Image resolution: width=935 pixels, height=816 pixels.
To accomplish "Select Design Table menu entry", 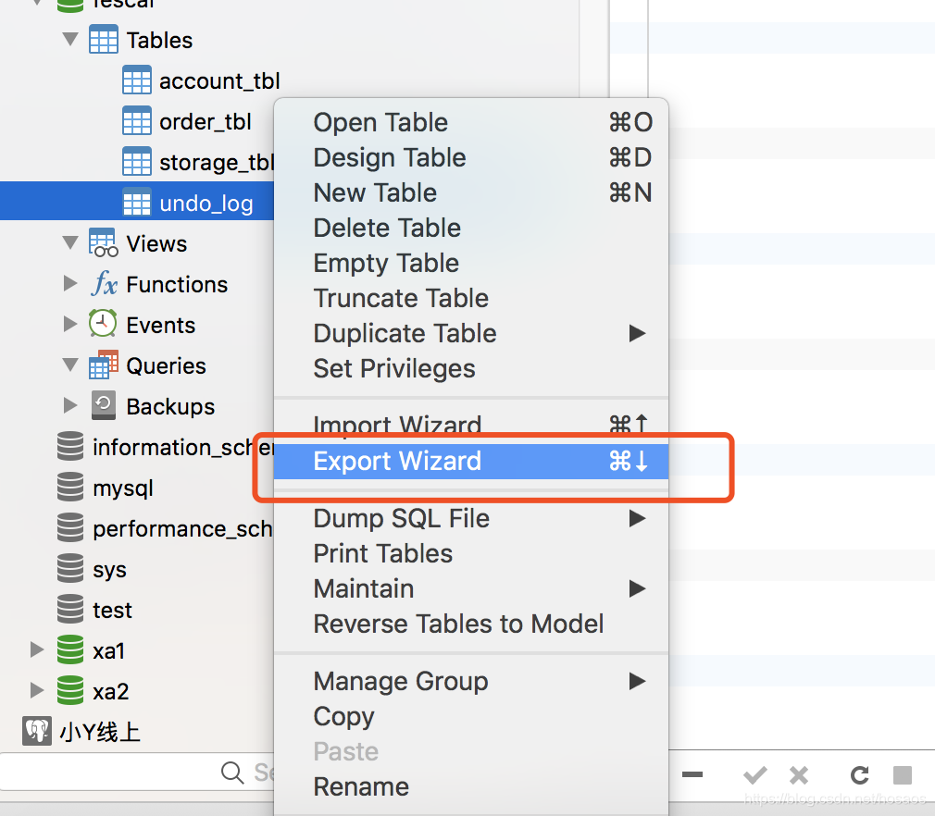I will (x=390, y=157).
